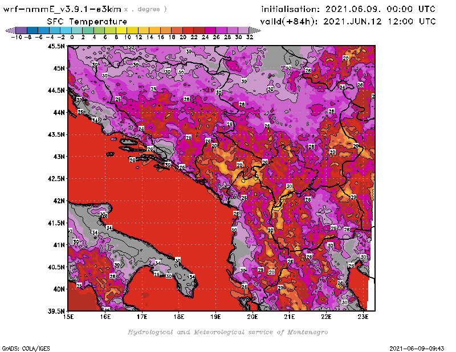Click the '40N' latitude axis label
Viewport: 456px width, 352px height.
[59, 289]
